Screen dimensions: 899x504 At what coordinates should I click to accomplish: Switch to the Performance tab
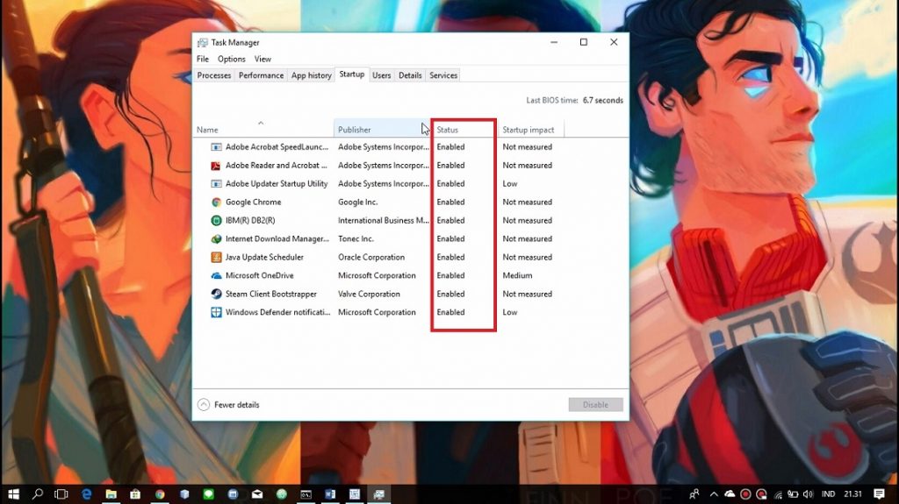(x=261, y=75)
